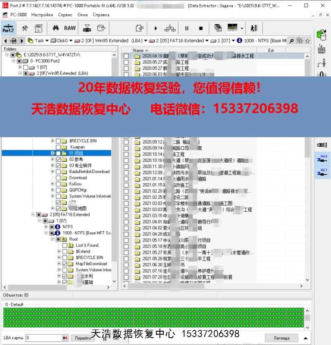The height and width of the screenshot is (345, 331).
Task: Click the Легенда button
Action: 281,338
